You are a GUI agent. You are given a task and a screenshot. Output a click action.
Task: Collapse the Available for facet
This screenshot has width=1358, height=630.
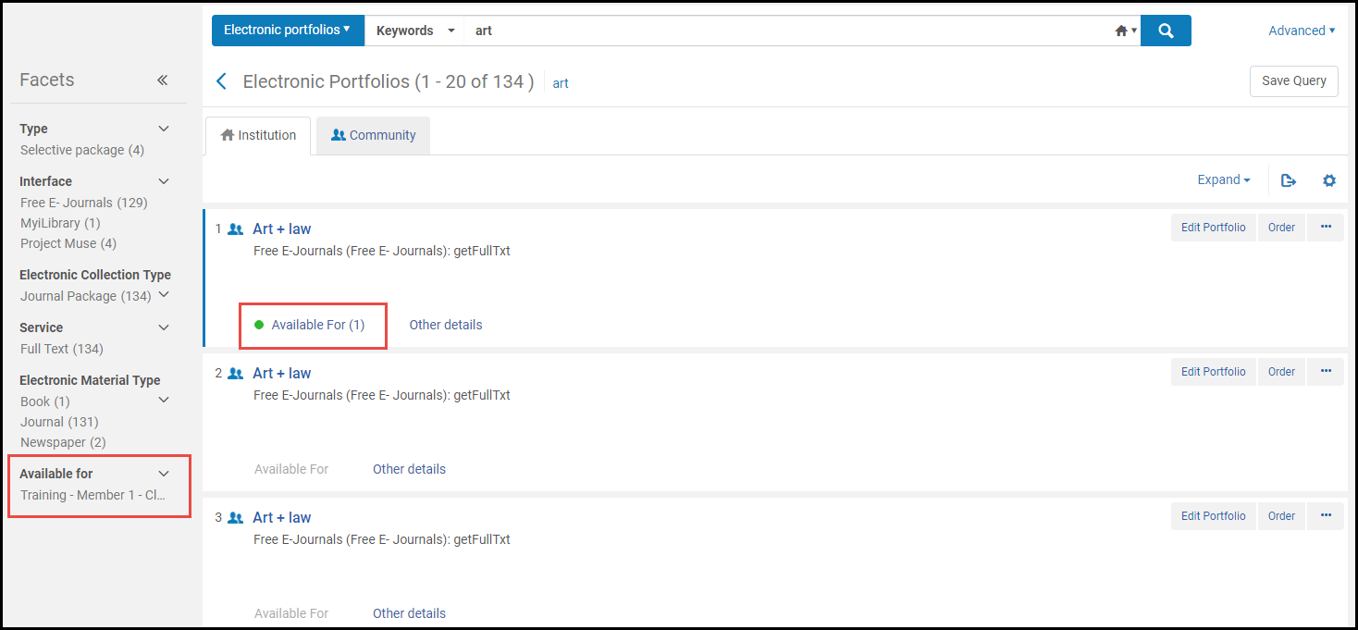click(x=164, y=474)
